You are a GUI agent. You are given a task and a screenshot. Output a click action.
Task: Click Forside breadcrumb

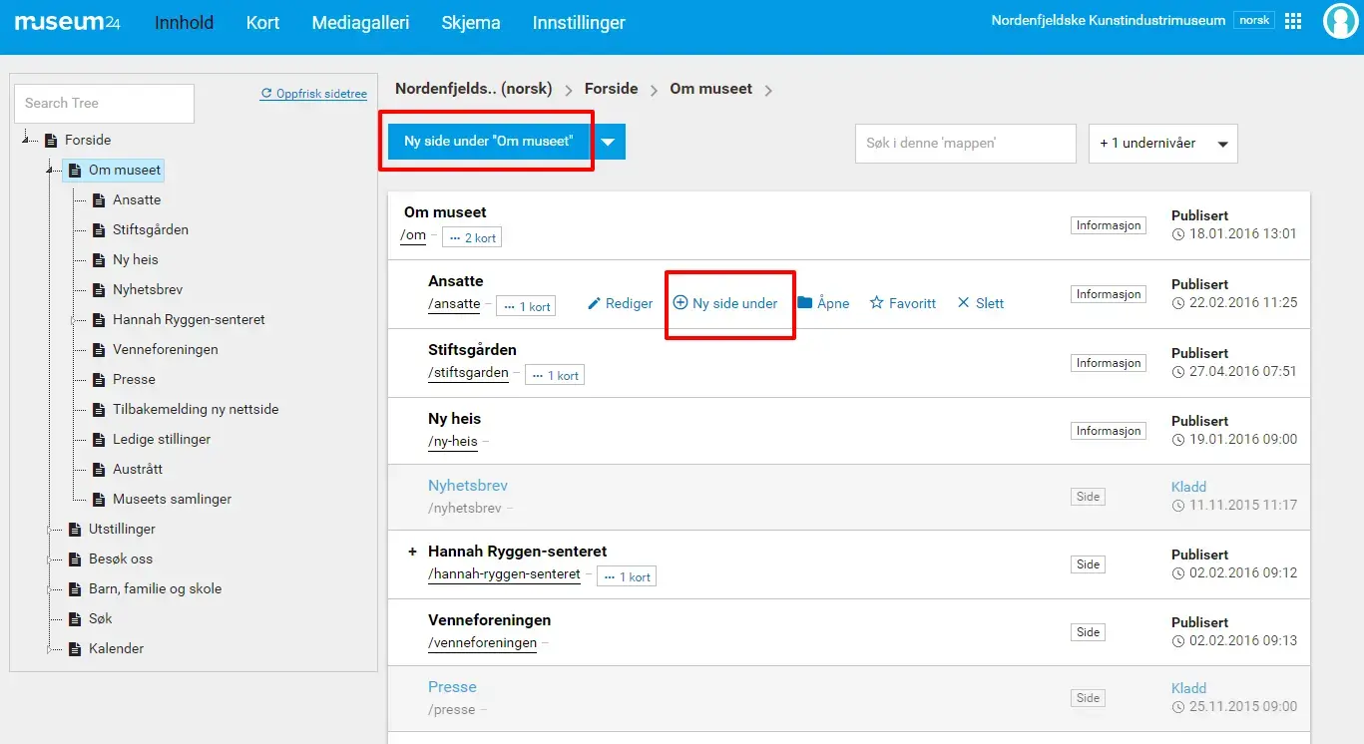pos(612,89)
